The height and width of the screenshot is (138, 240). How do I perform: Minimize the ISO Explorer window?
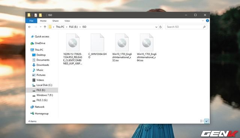coord(186,15)
